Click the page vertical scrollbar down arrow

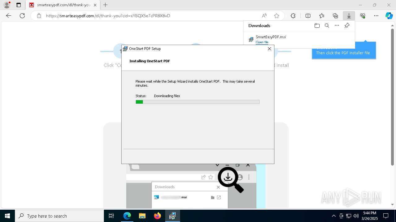393,204
